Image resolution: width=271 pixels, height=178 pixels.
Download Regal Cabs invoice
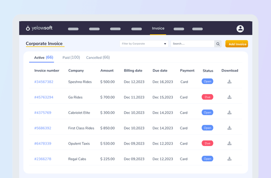[x=230, y=159]
